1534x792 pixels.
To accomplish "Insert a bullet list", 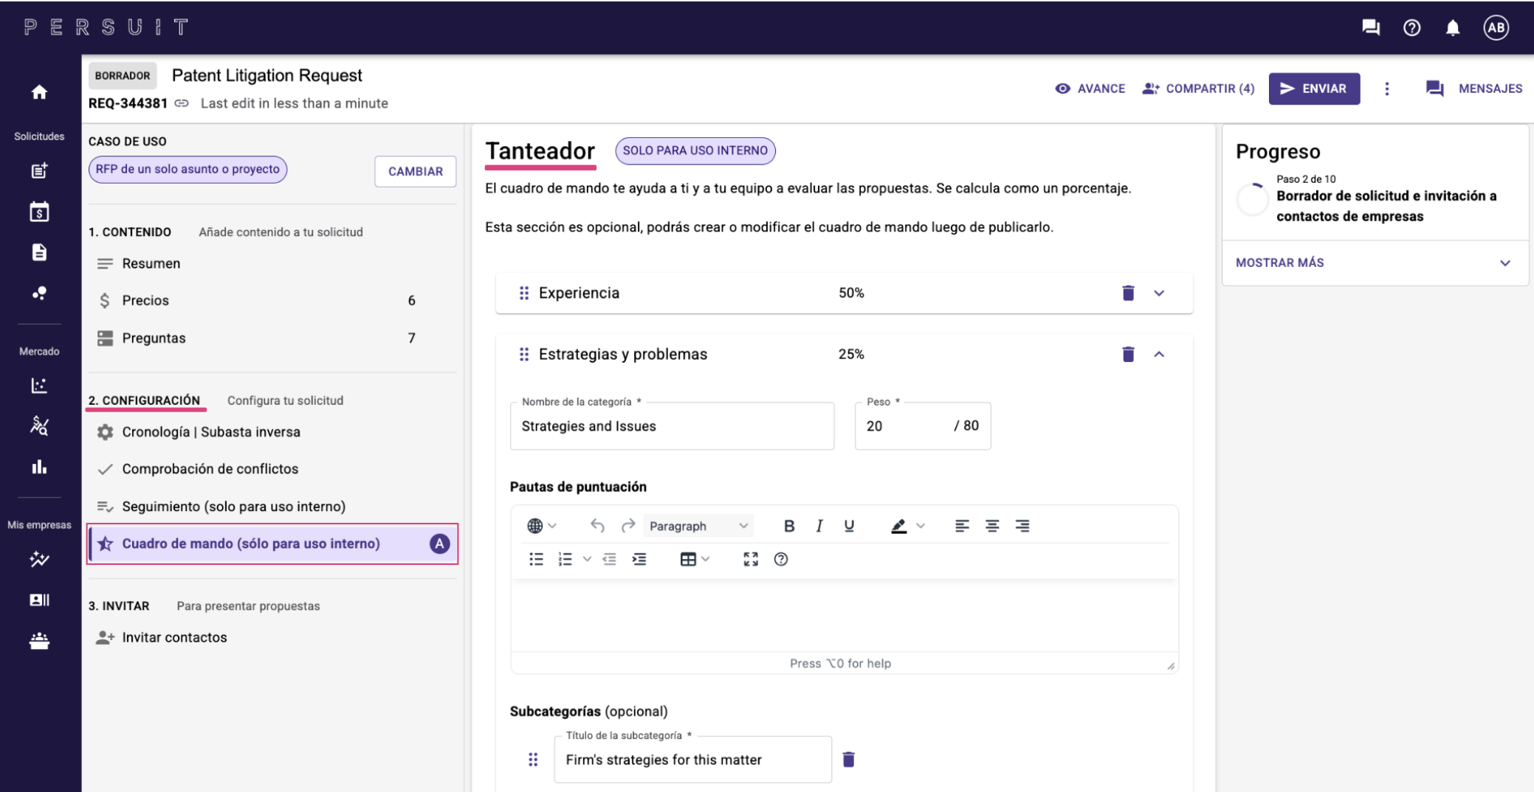I will 536,559.
